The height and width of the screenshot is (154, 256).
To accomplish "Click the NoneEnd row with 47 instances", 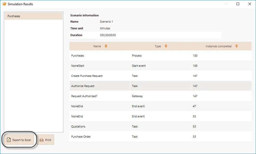I will [x=160, y=106].
